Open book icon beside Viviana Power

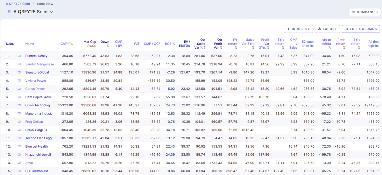19,81
